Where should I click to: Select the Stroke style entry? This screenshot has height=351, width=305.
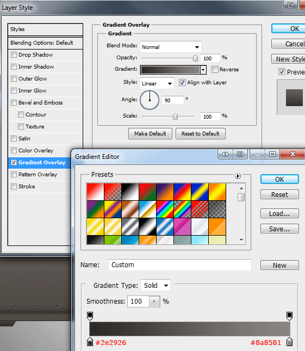point(27,186)
